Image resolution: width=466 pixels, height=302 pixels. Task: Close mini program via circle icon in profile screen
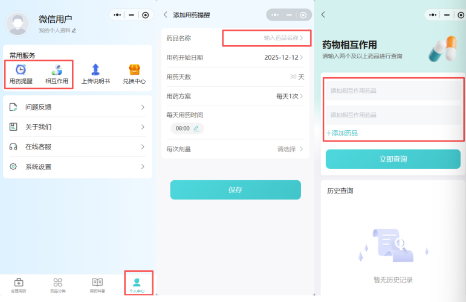coord(145,15)
